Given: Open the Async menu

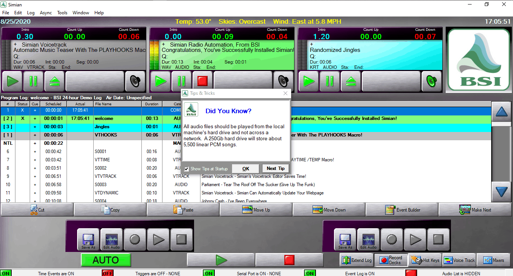Looking at the screenshot, I should [x=46, y=13].
